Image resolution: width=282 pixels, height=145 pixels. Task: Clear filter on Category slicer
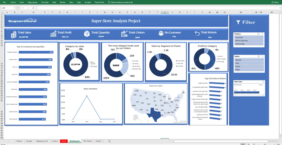(262, 34)
